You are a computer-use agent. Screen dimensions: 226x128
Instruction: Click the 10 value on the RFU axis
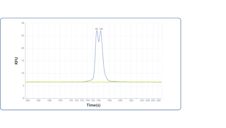[x=23, y=73]
